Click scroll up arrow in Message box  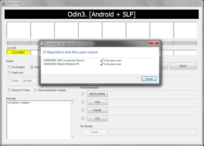pyautogui.click(x=72, y=103)
